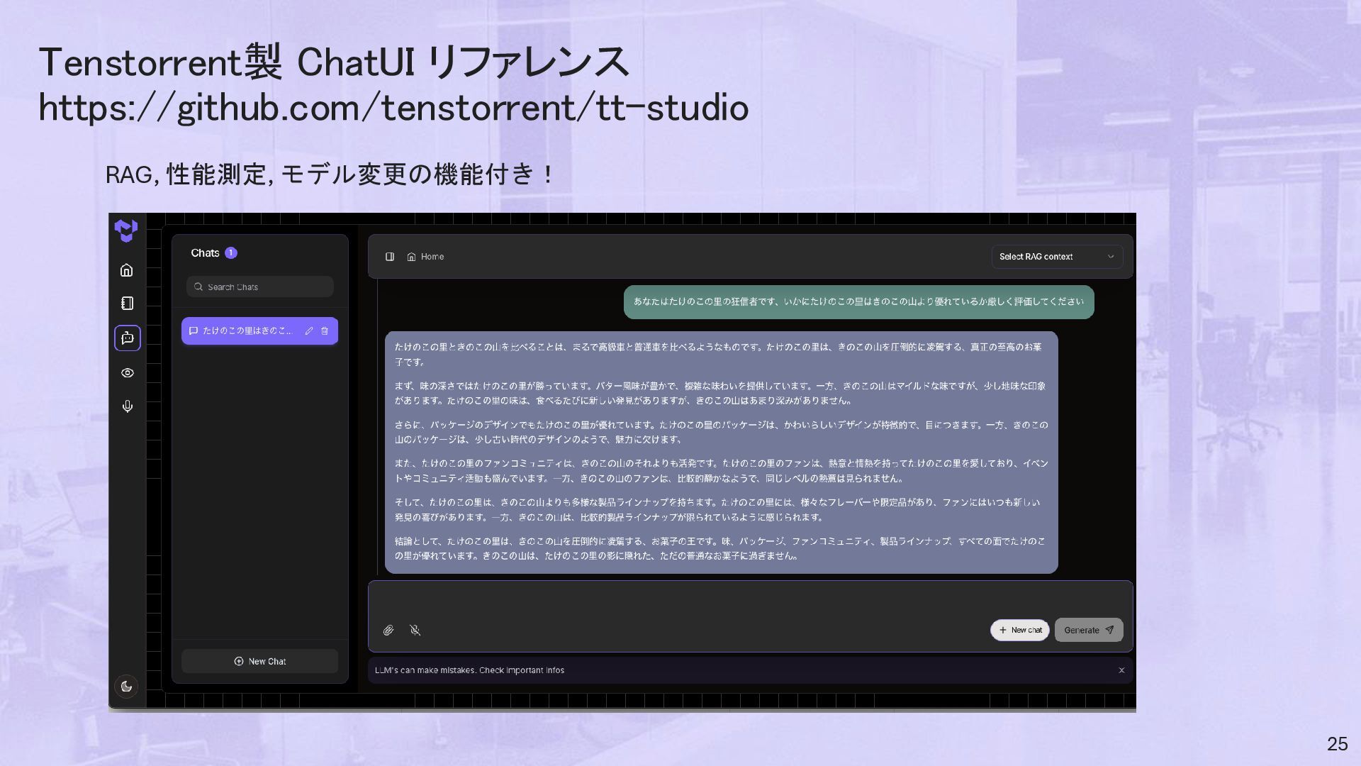This screenshot has width=1361, height=766.
Task: Click the Generate button
Action: pyautogui.click(x=1088, y=630)
